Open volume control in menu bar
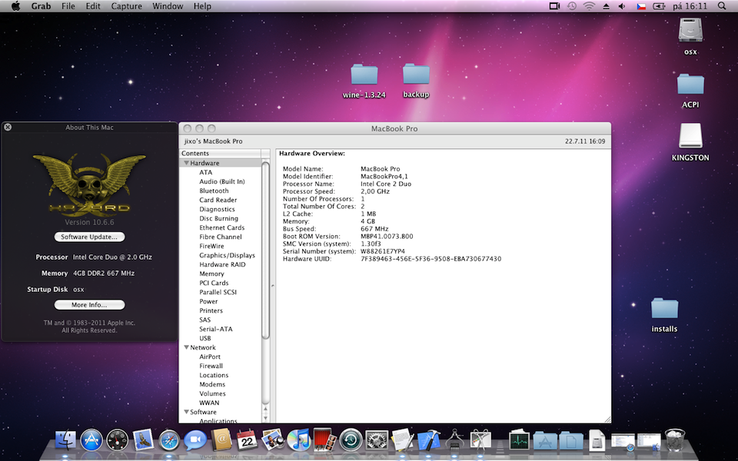 tap(622, 6)
